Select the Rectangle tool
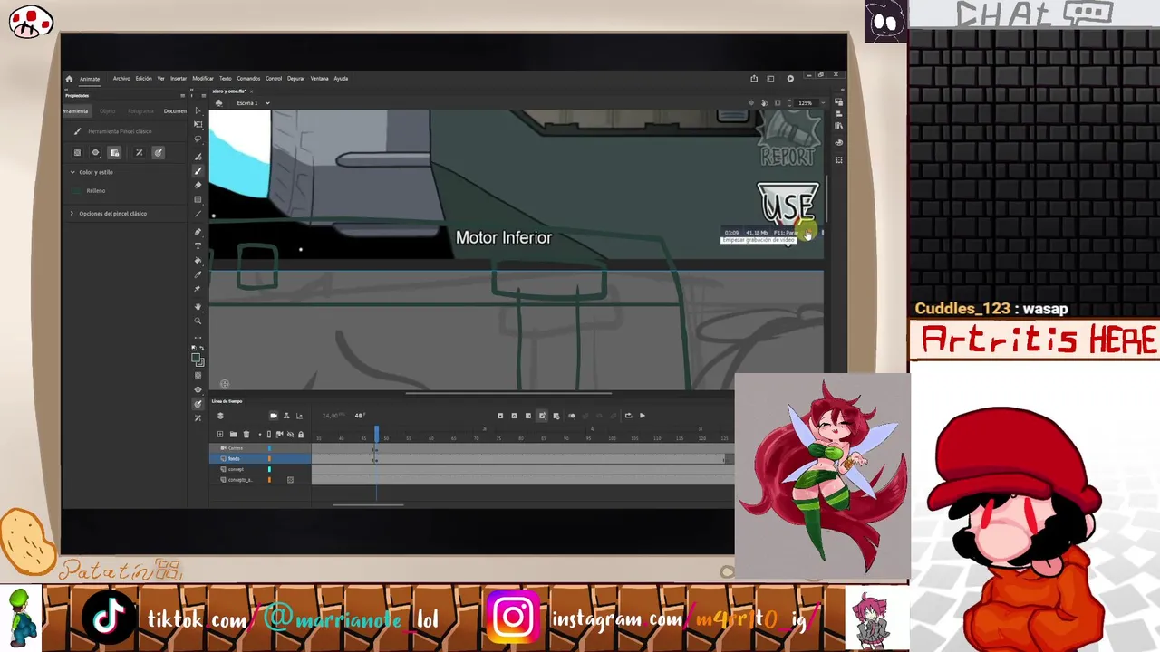This screenshot has width=1160, height=652. pos(198,199)
